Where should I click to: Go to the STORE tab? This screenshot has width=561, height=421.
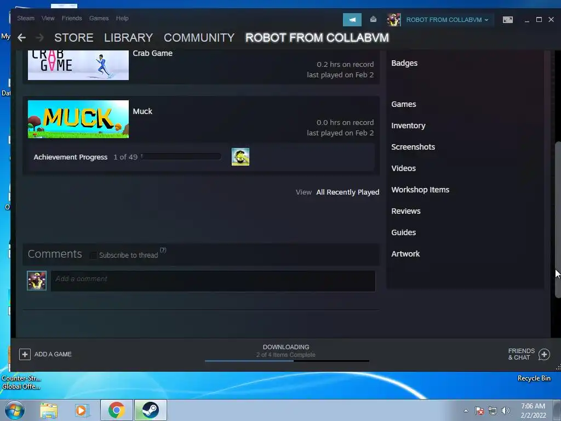click(x=74, y=38)
